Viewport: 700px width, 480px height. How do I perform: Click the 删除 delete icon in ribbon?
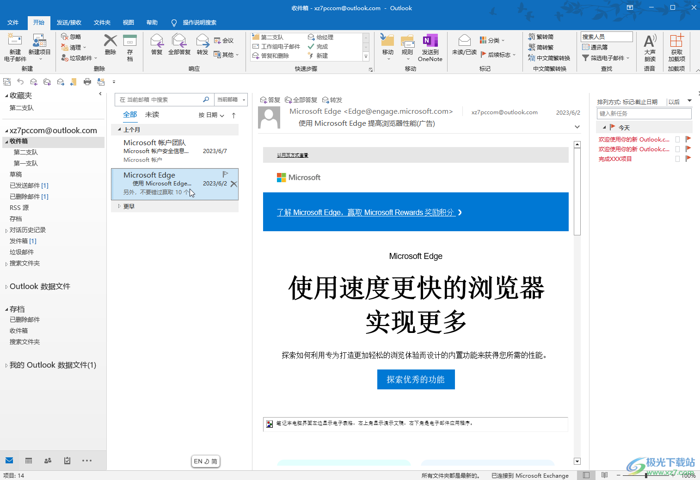(111, 45)
